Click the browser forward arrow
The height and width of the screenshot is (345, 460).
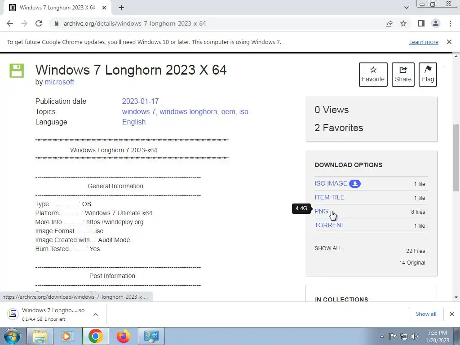point(24,23)
